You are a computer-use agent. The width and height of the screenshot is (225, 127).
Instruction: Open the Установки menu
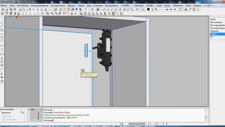(x=98, y=6)
